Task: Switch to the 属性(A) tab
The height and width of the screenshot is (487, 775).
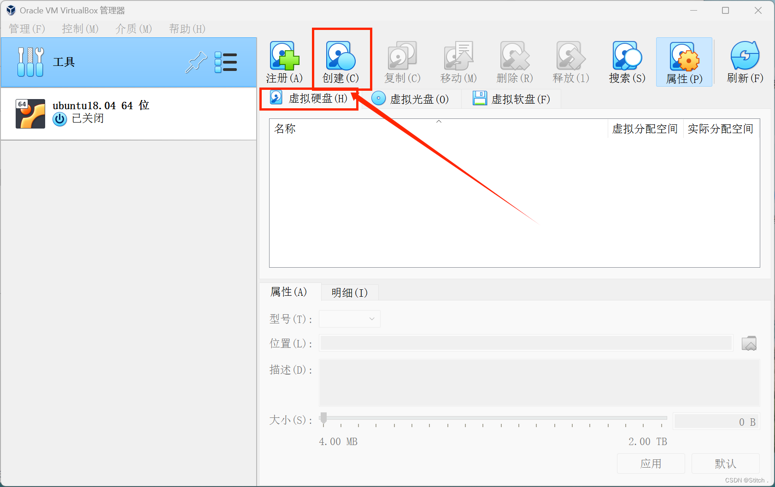Action: click(289, 292)
